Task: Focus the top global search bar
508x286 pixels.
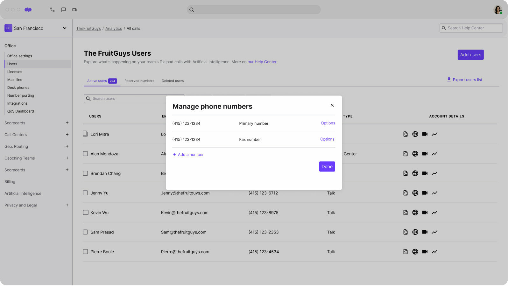Action: point(254,10)
